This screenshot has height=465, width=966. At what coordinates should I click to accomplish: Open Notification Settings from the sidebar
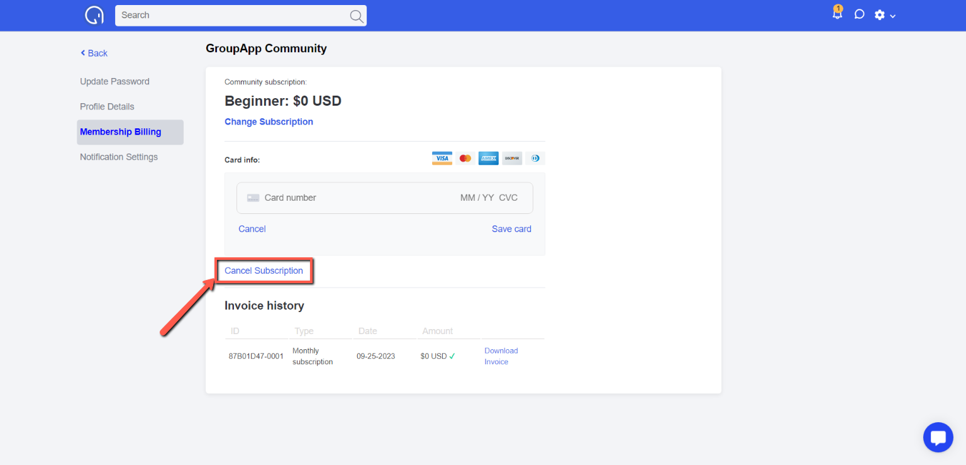tap(118, 157)
